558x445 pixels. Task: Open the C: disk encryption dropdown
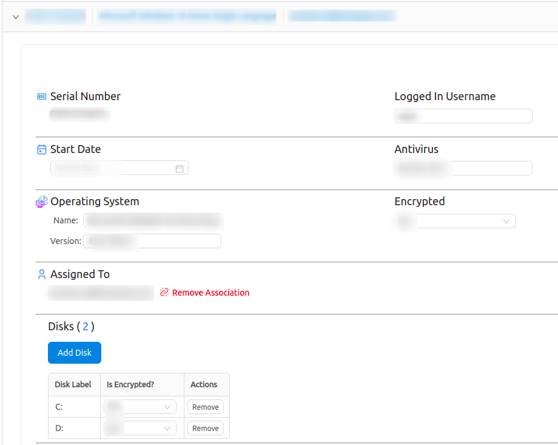click(140, 407)
